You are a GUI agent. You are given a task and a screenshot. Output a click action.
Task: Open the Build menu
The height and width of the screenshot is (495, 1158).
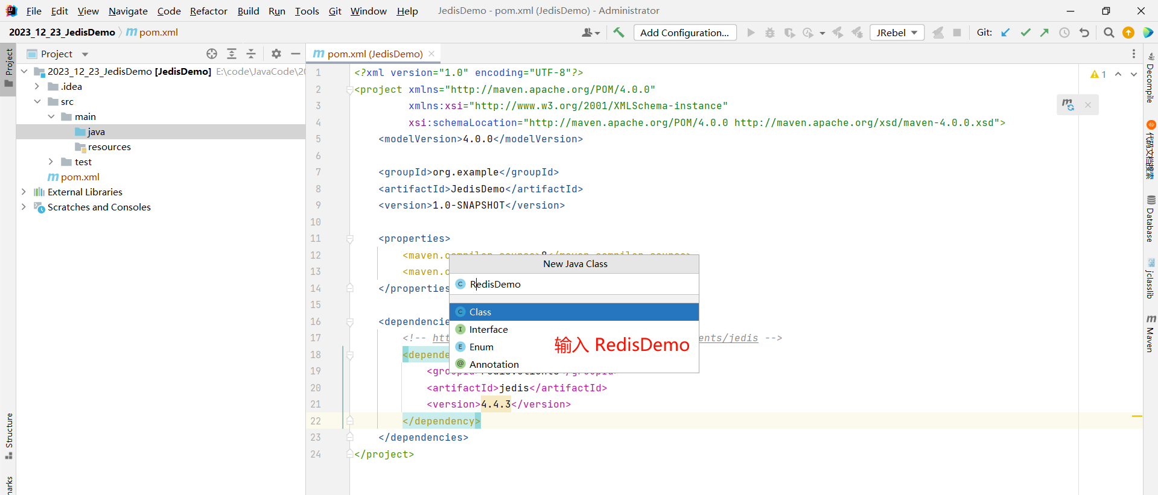pos(248,11)
